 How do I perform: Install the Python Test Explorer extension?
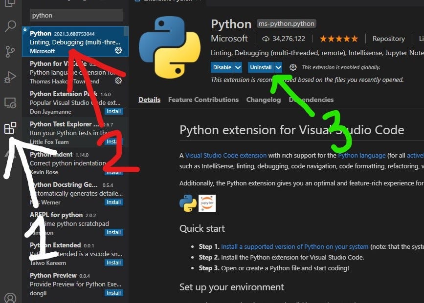[113, 141]
